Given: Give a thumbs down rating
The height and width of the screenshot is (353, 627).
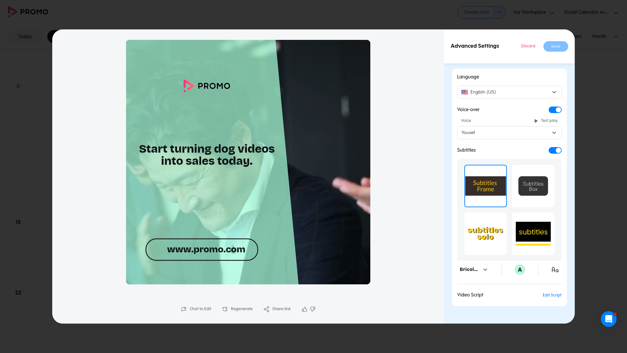Looking at the screenshot, I should [x=313, y=309].
